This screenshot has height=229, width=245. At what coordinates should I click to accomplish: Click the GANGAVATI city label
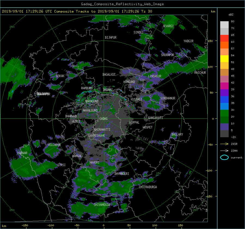[x=155, y=118]
